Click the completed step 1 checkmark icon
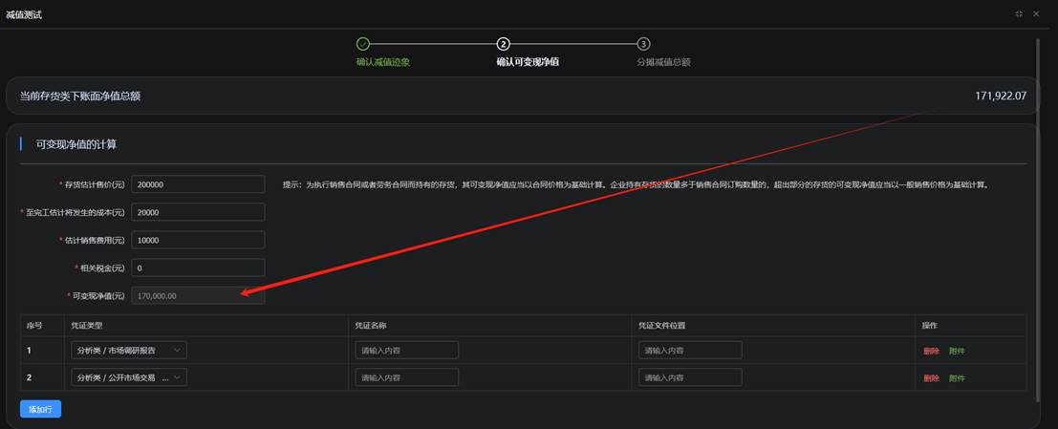This screenshot has width=1058, height=429. tap(362, 44)
